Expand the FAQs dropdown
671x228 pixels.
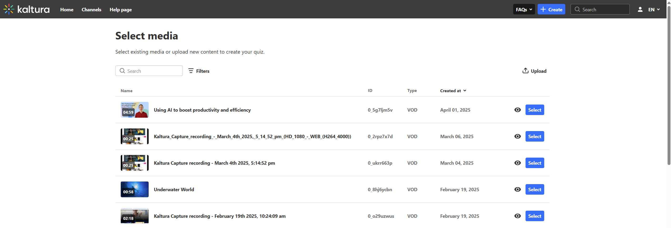click(524, 9)
